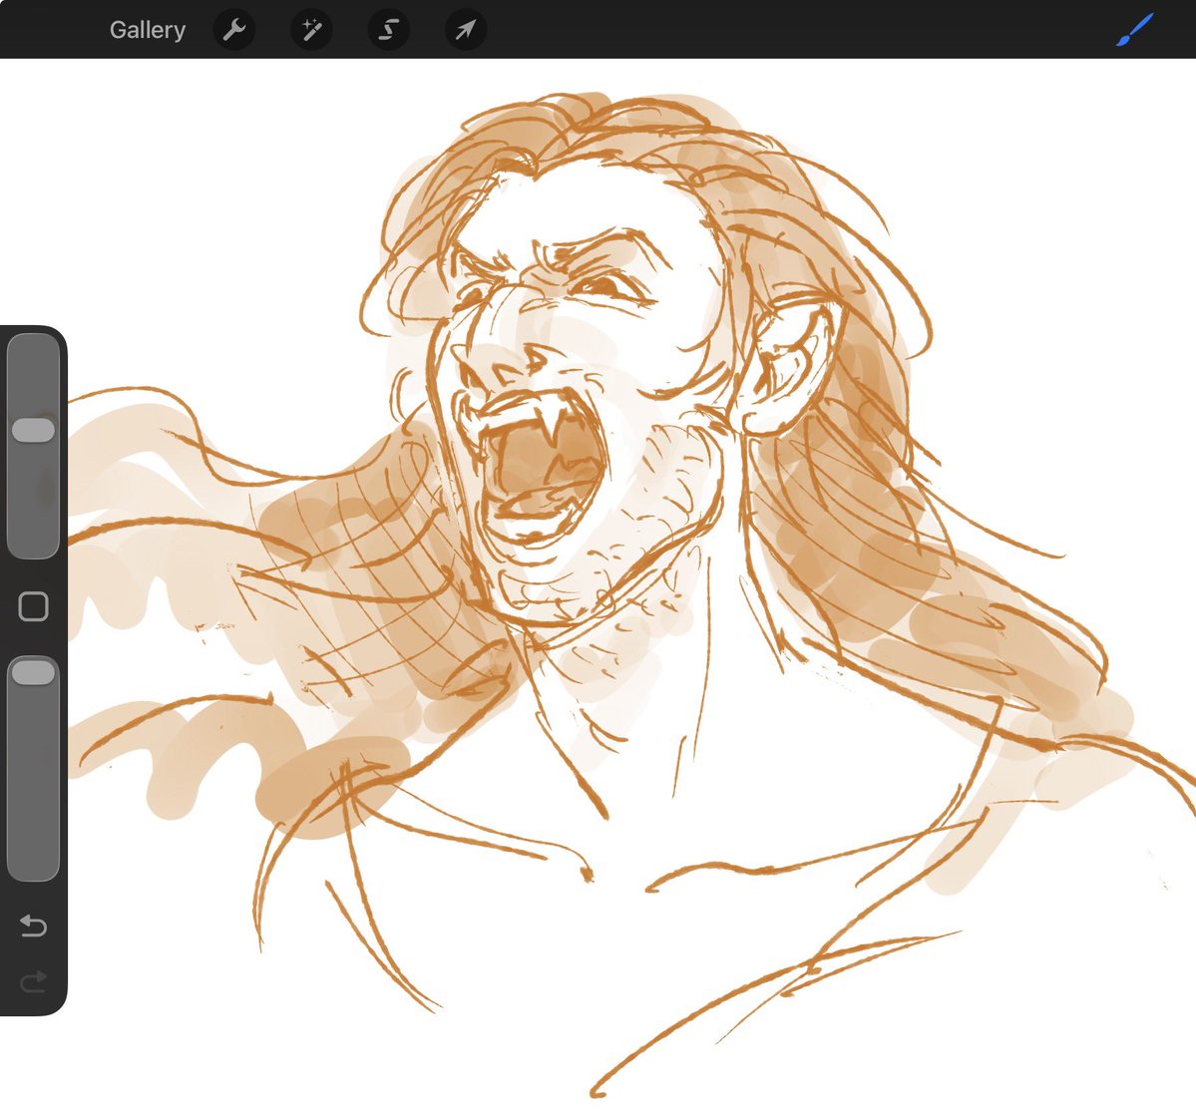Screen dimensions: 1196x1111
Task: Activate the Selection tool
Action: [x=388, y=30]
